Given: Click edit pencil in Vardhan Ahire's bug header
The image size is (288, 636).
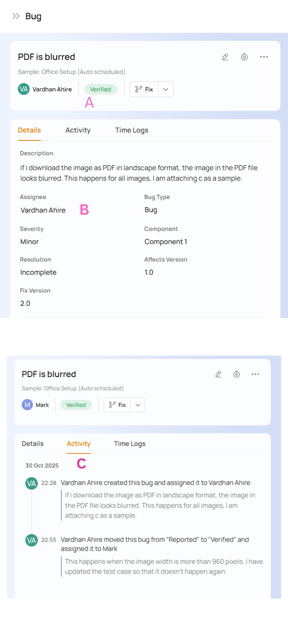Looking at the screenshot, I should point(225,57).
